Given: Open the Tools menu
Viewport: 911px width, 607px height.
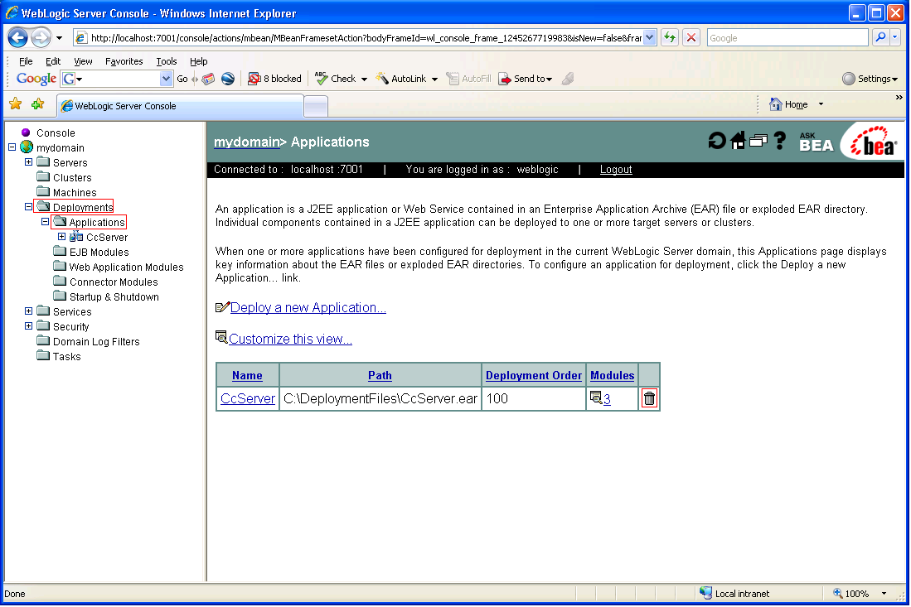Looking at the screenshot, I should tap(166, 61).
